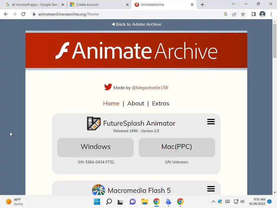Open @Megacharlie159 Twitter link
This screenshot has height=208, width=277.
tap(150, 87)
